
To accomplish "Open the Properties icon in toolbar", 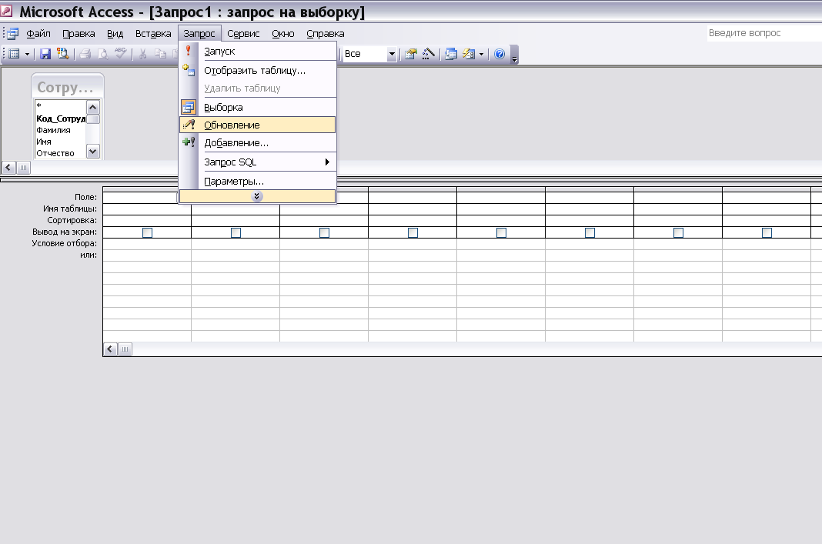I will pos(411,54).
